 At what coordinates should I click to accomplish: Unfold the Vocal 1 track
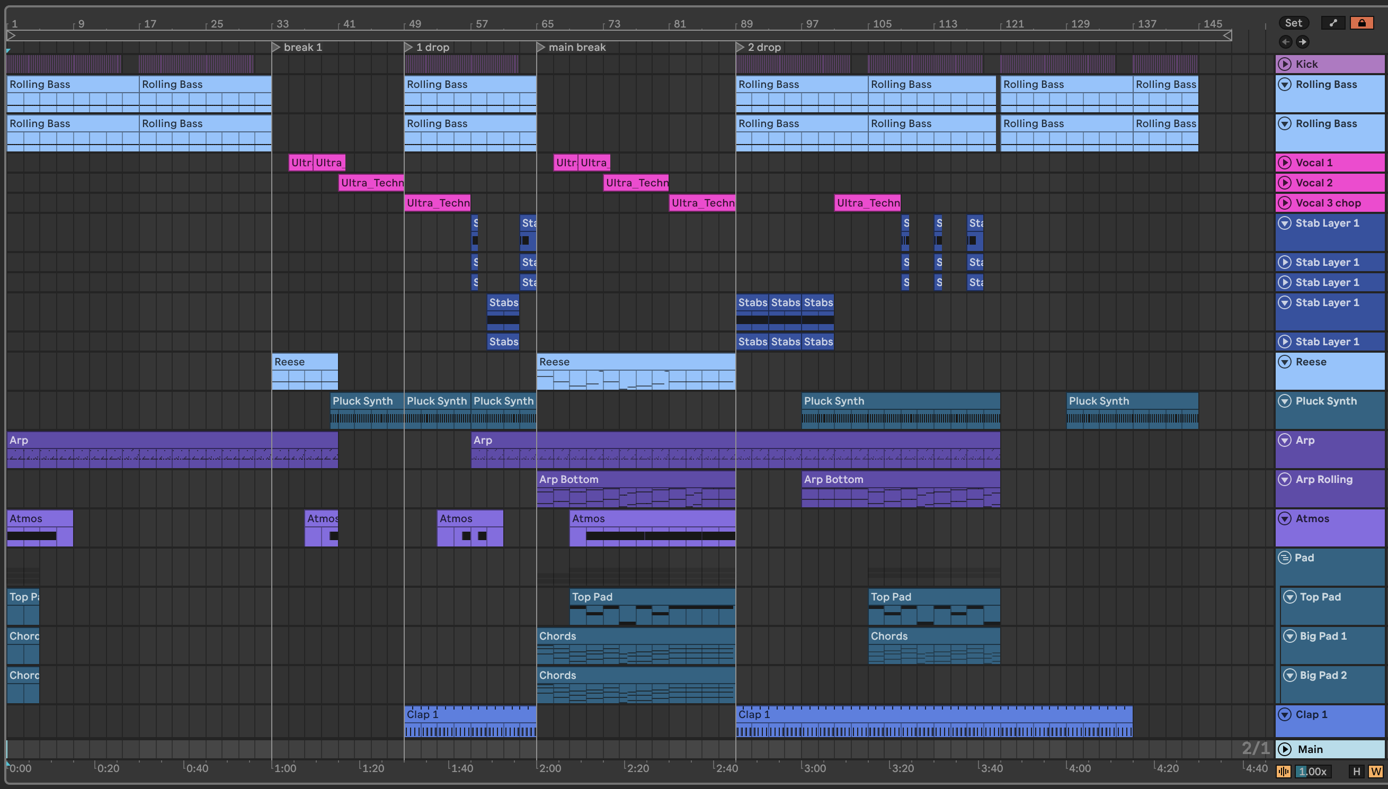(x=1284, y=163)
